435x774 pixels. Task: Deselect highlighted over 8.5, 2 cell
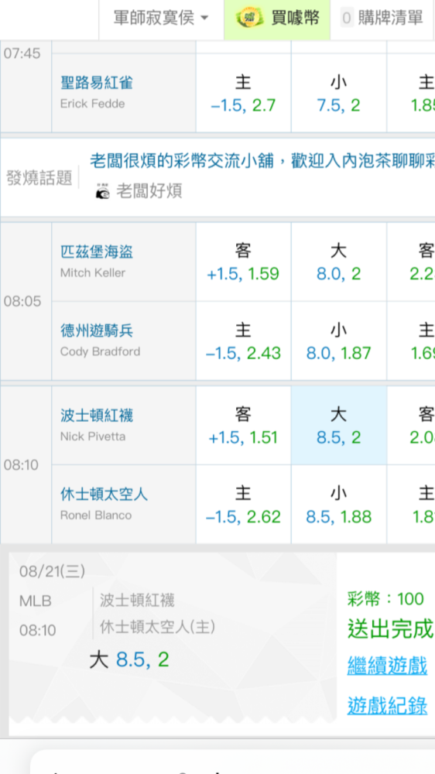[338, 426]
